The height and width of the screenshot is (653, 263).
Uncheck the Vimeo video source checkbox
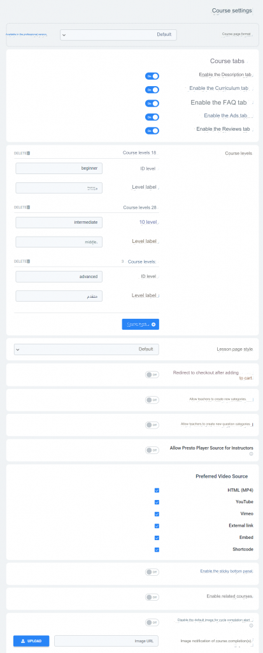click(x=157, y=514)
